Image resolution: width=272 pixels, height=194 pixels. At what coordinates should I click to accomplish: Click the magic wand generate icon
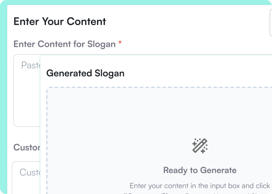point(199,146)
